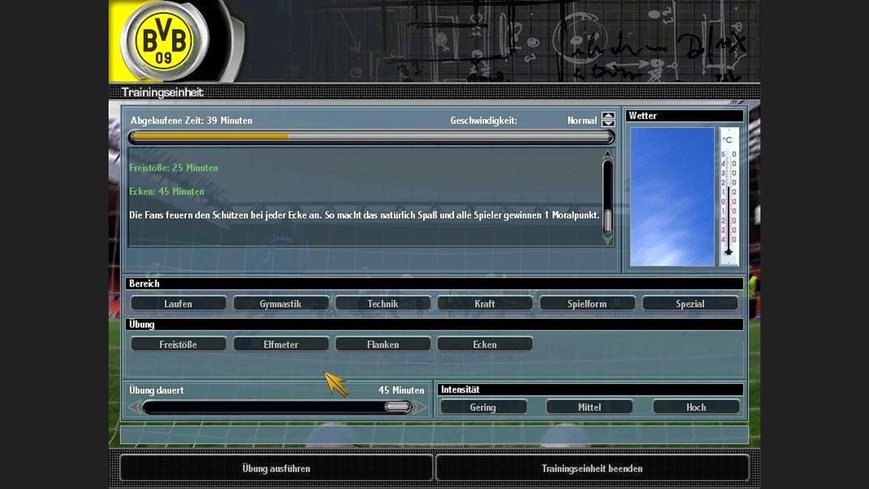Choose the Technik area

pos(383,304)
